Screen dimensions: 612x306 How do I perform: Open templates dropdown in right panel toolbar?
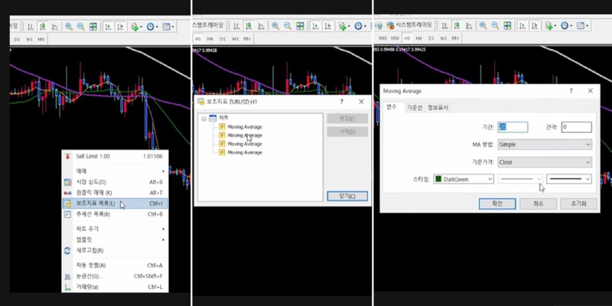583,26
